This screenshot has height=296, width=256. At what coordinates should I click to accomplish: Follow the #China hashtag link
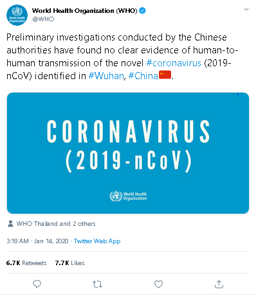(x=143, y=76)
